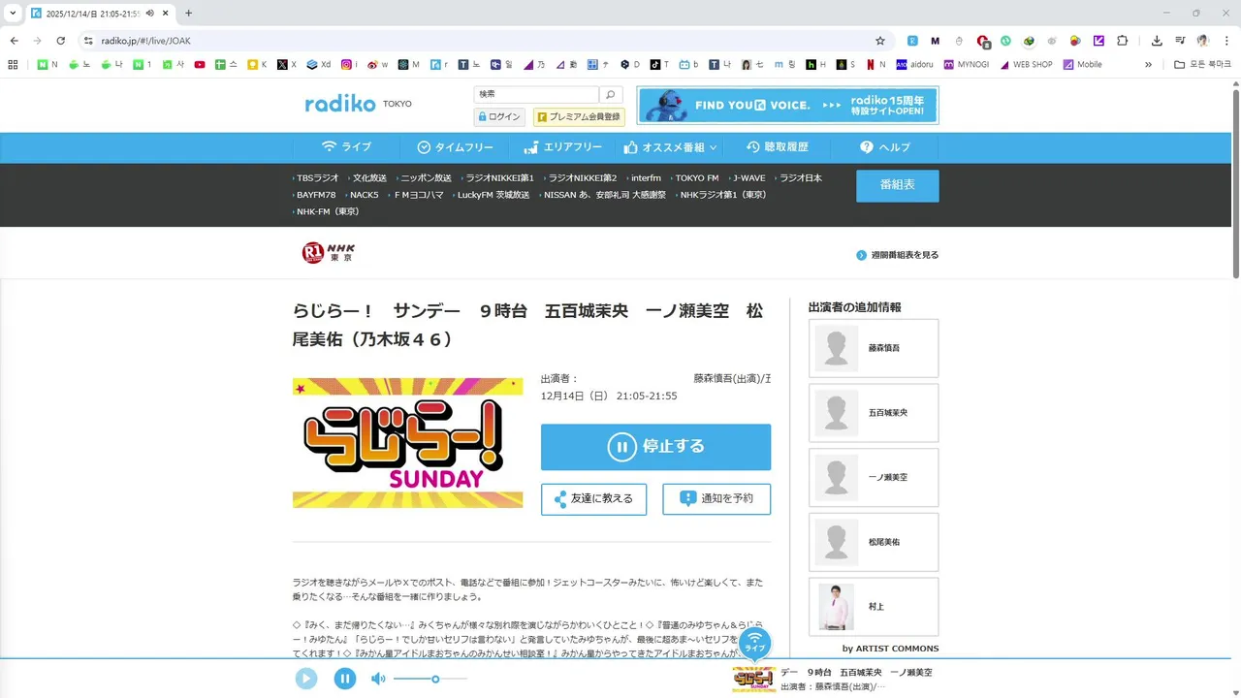
Task: Open performer card 藤森慎吾
Action: 874,348
